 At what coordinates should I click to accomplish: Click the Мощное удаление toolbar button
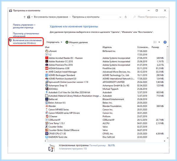coord(77,42)
